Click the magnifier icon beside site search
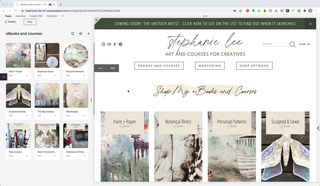320x186 pixels. pyautogui.click(x=293, y=44)
